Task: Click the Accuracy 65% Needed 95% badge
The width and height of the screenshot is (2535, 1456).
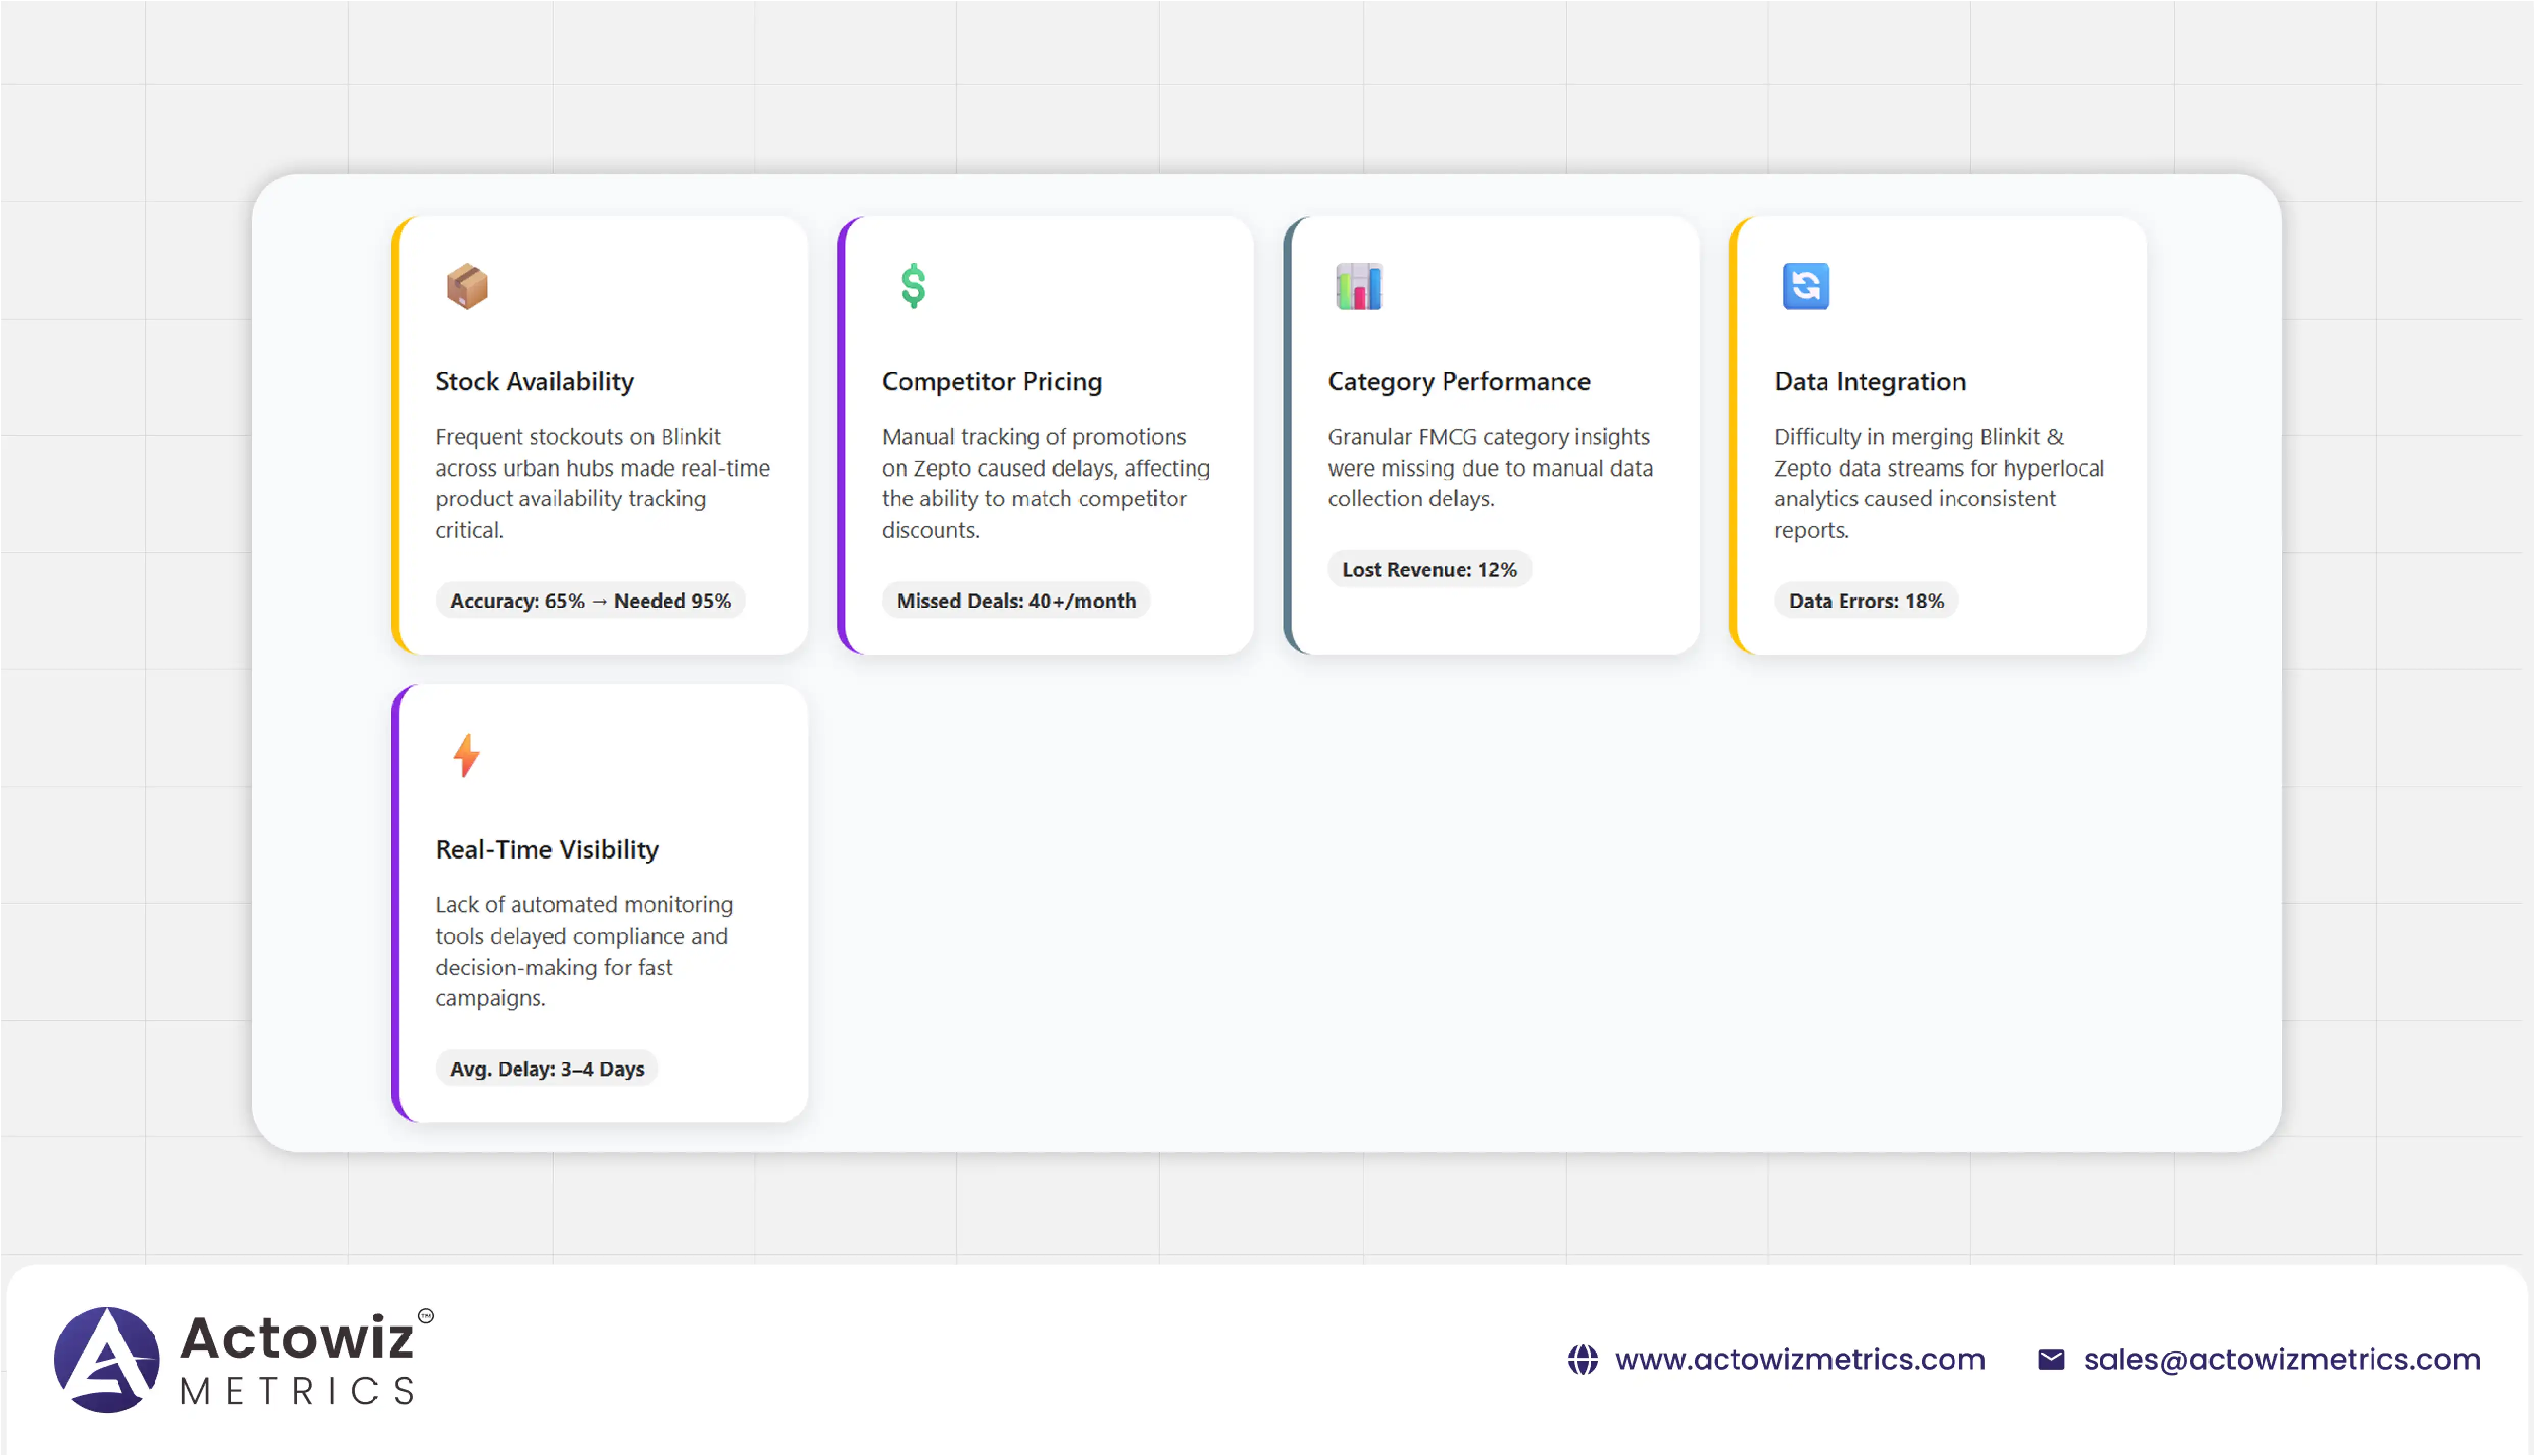Action: tap(590, 601)
